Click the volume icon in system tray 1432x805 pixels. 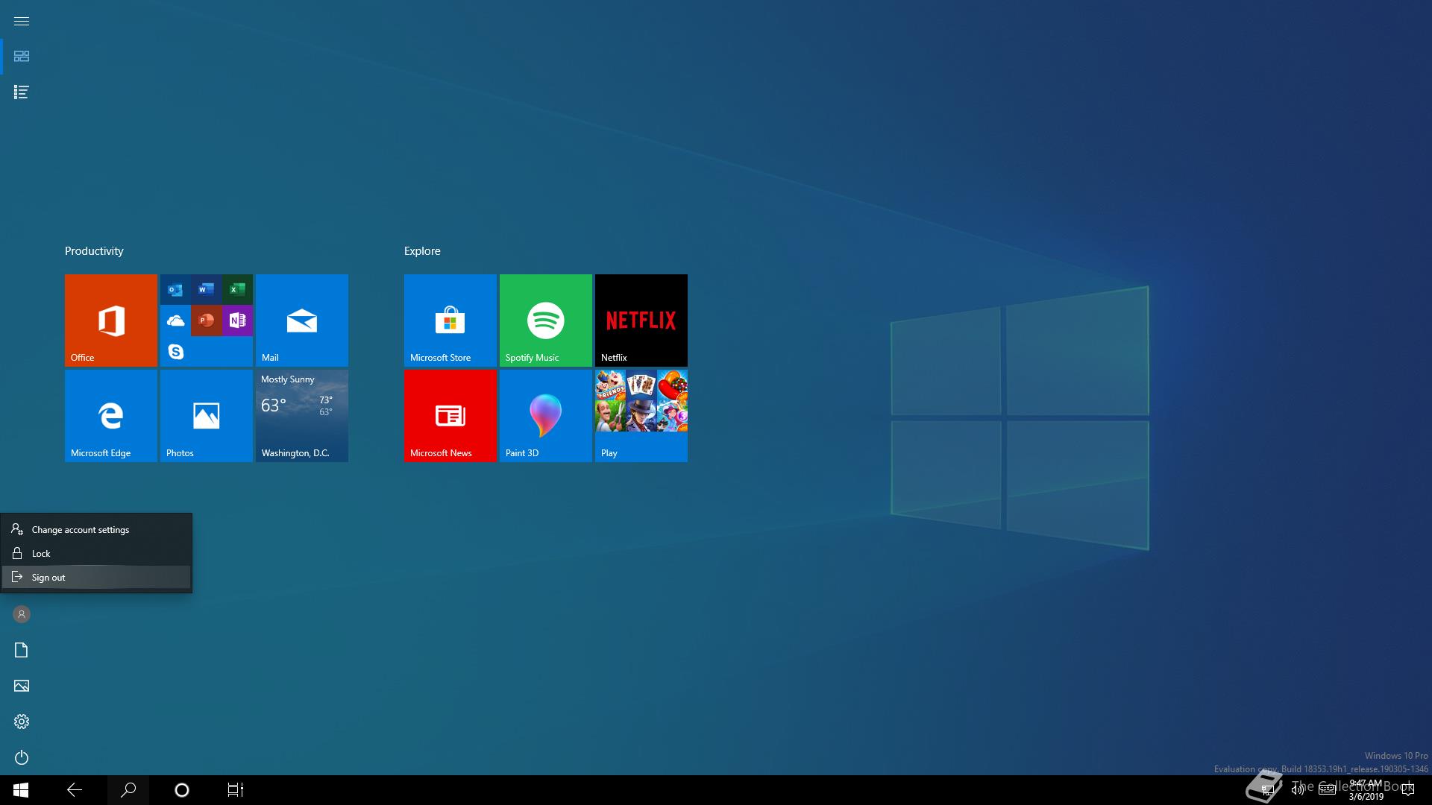[x=1298, y=790]
